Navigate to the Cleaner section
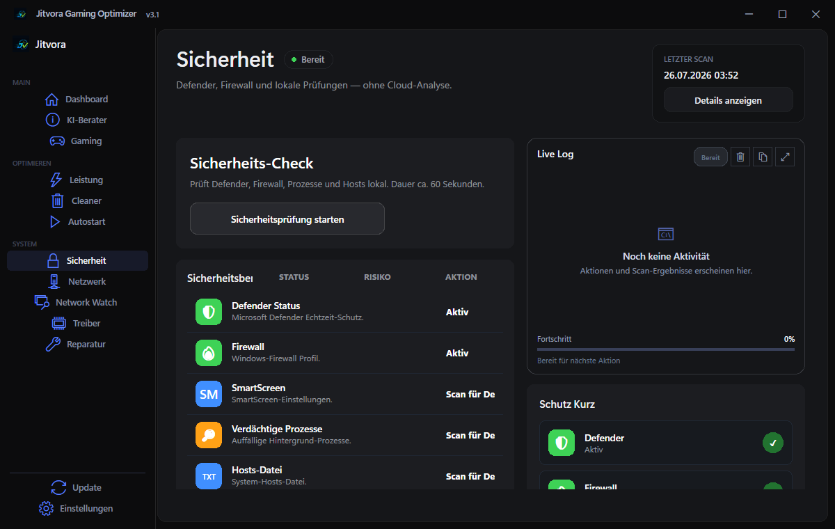 pos(77,200)
